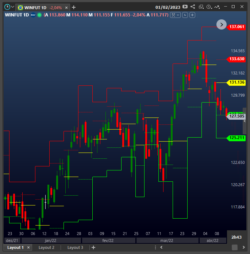Click the yellow 131.136 price label
This screenshot has height=254, width=250.
pyautogui.click(x=236, y=82)
